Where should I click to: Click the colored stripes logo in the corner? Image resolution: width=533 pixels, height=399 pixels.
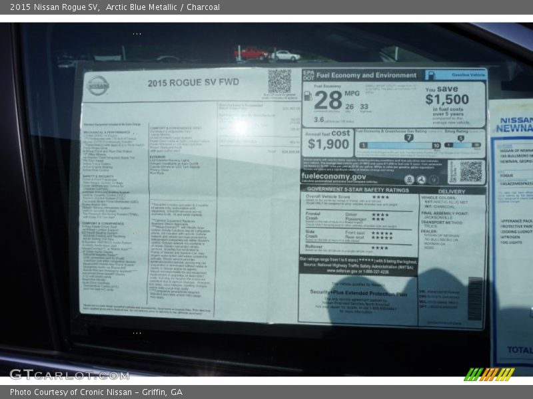(x=489, y=374)
